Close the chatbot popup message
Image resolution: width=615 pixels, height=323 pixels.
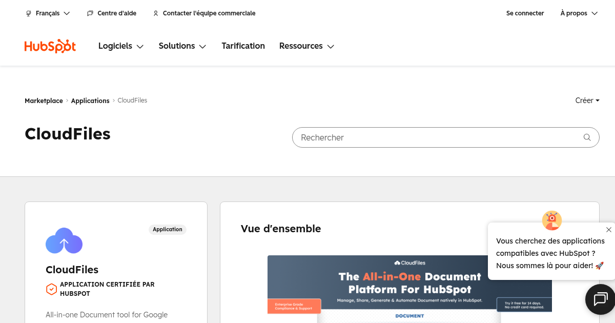pos(608,230)
